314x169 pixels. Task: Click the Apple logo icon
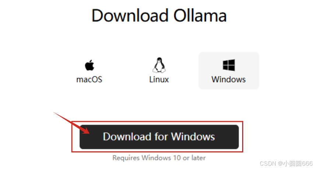(89, 65)
